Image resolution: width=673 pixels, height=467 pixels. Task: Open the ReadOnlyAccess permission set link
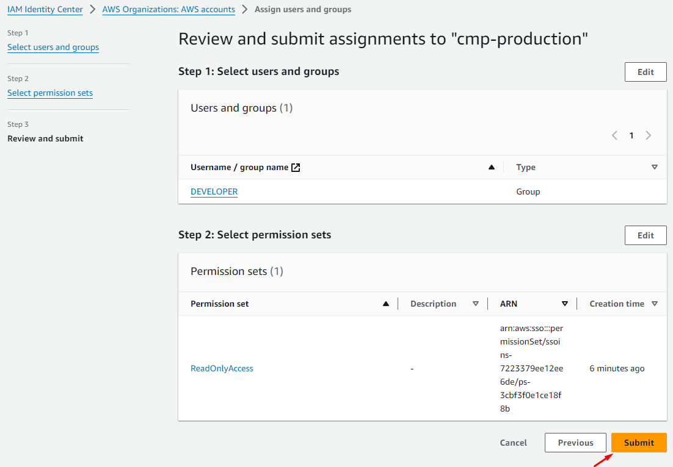222,368
